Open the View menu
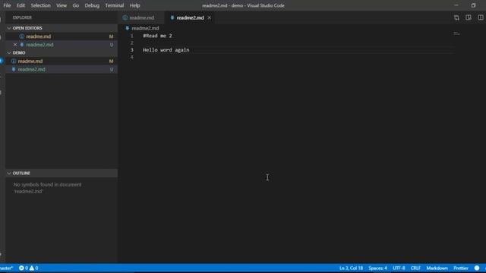 [62, 5]
